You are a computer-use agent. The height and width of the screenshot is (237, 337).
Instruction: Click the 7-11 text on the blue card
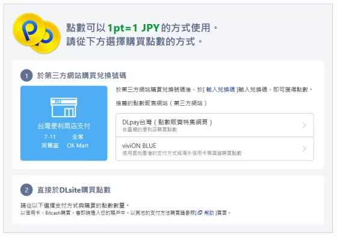pyautogui.click(x=50, y=137)
